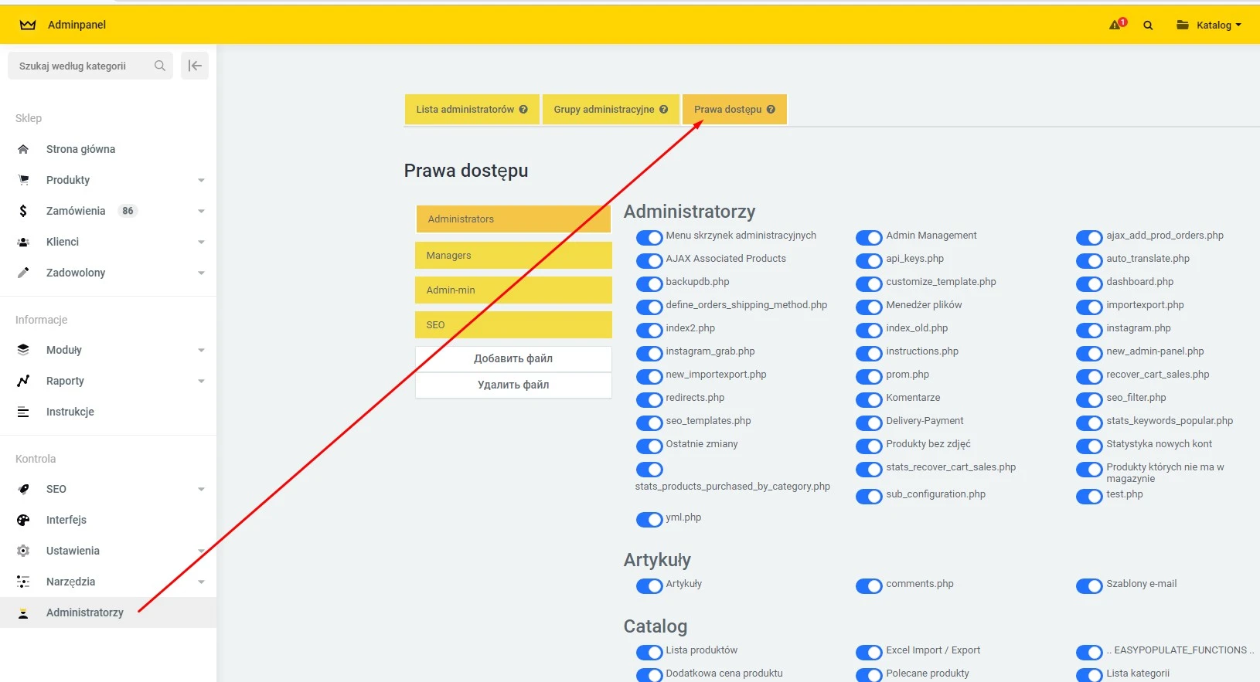Disable the Admin Management switch
The image size is (1260, 682).
coord(869,237)
